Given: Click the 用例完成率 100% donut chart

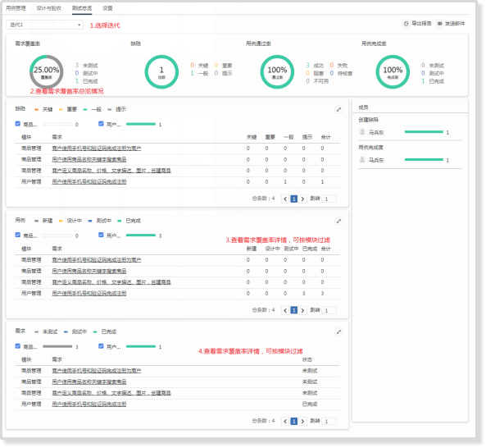Looking at the screenshot, I should [393, 72].
